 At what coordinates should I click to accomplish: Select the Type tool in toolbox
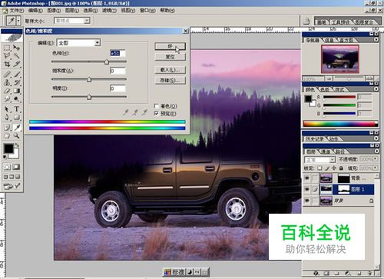pyautogui.click(x=17, y=109)
